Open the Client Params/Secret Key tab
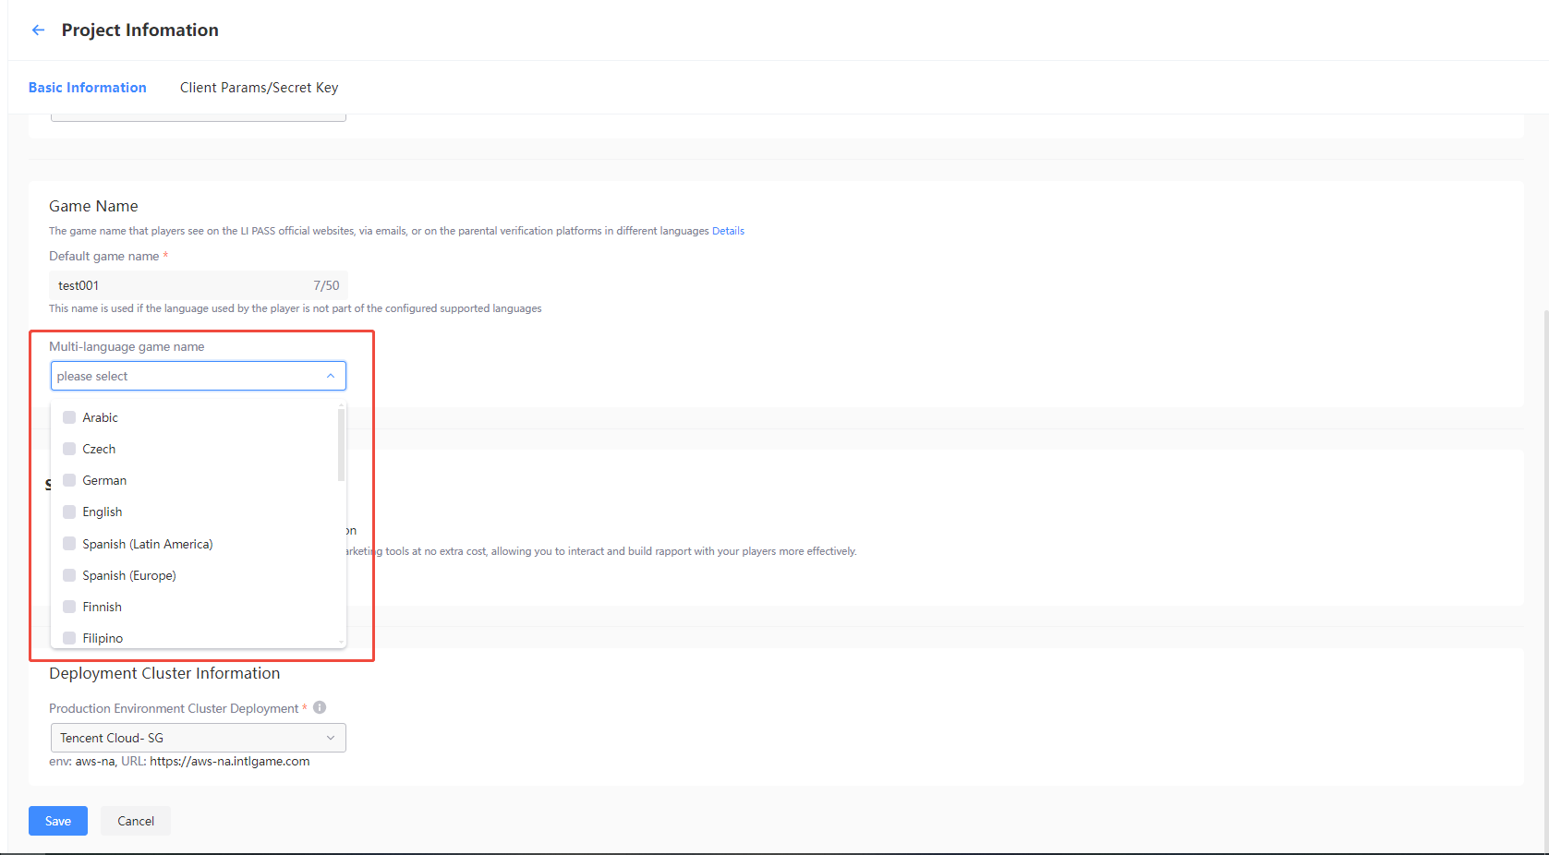Image resolution: width=1549 pixels, height=855 pixels. (259, 88)
